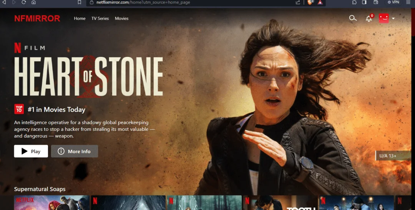Open the browser extensions puzzle icon

(354, 2)
